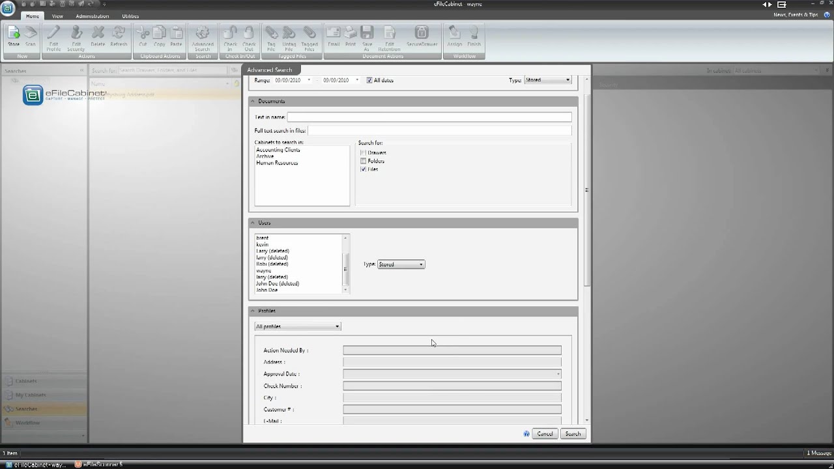Click the Cancel button

[545, 434]
